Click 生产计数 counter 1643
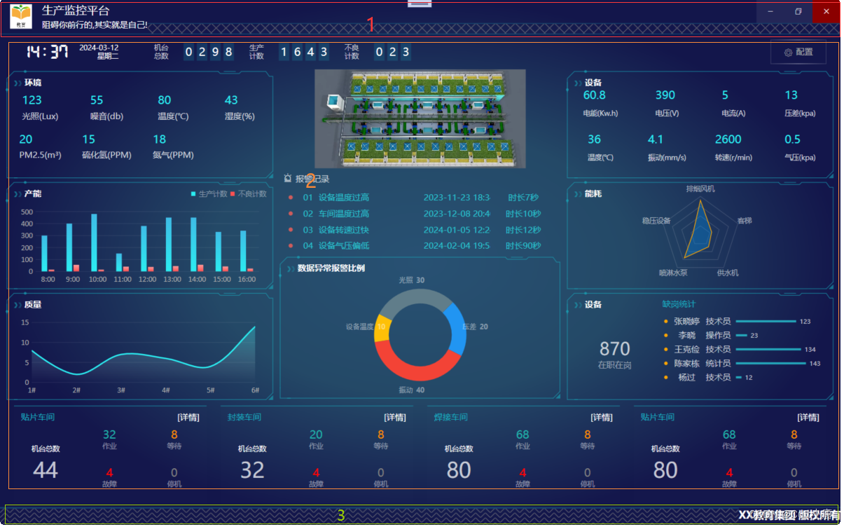844x527 pixels. tap(304, 52)
